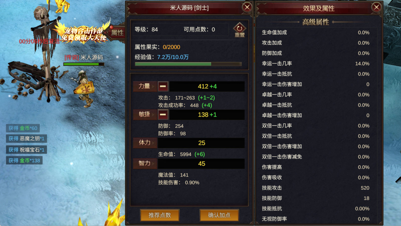Open the 属性 side tab
This screenshot has width=401, height=226.
tap(117, 33)
